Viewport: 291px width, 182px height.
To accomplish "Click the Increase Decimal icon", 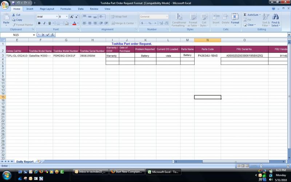I will pos(161,23).
